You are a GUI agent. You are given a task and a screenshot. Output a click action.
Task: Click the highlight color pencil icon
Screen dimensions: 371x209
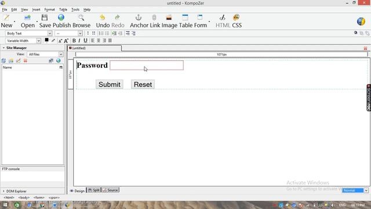tap(53, 41)
